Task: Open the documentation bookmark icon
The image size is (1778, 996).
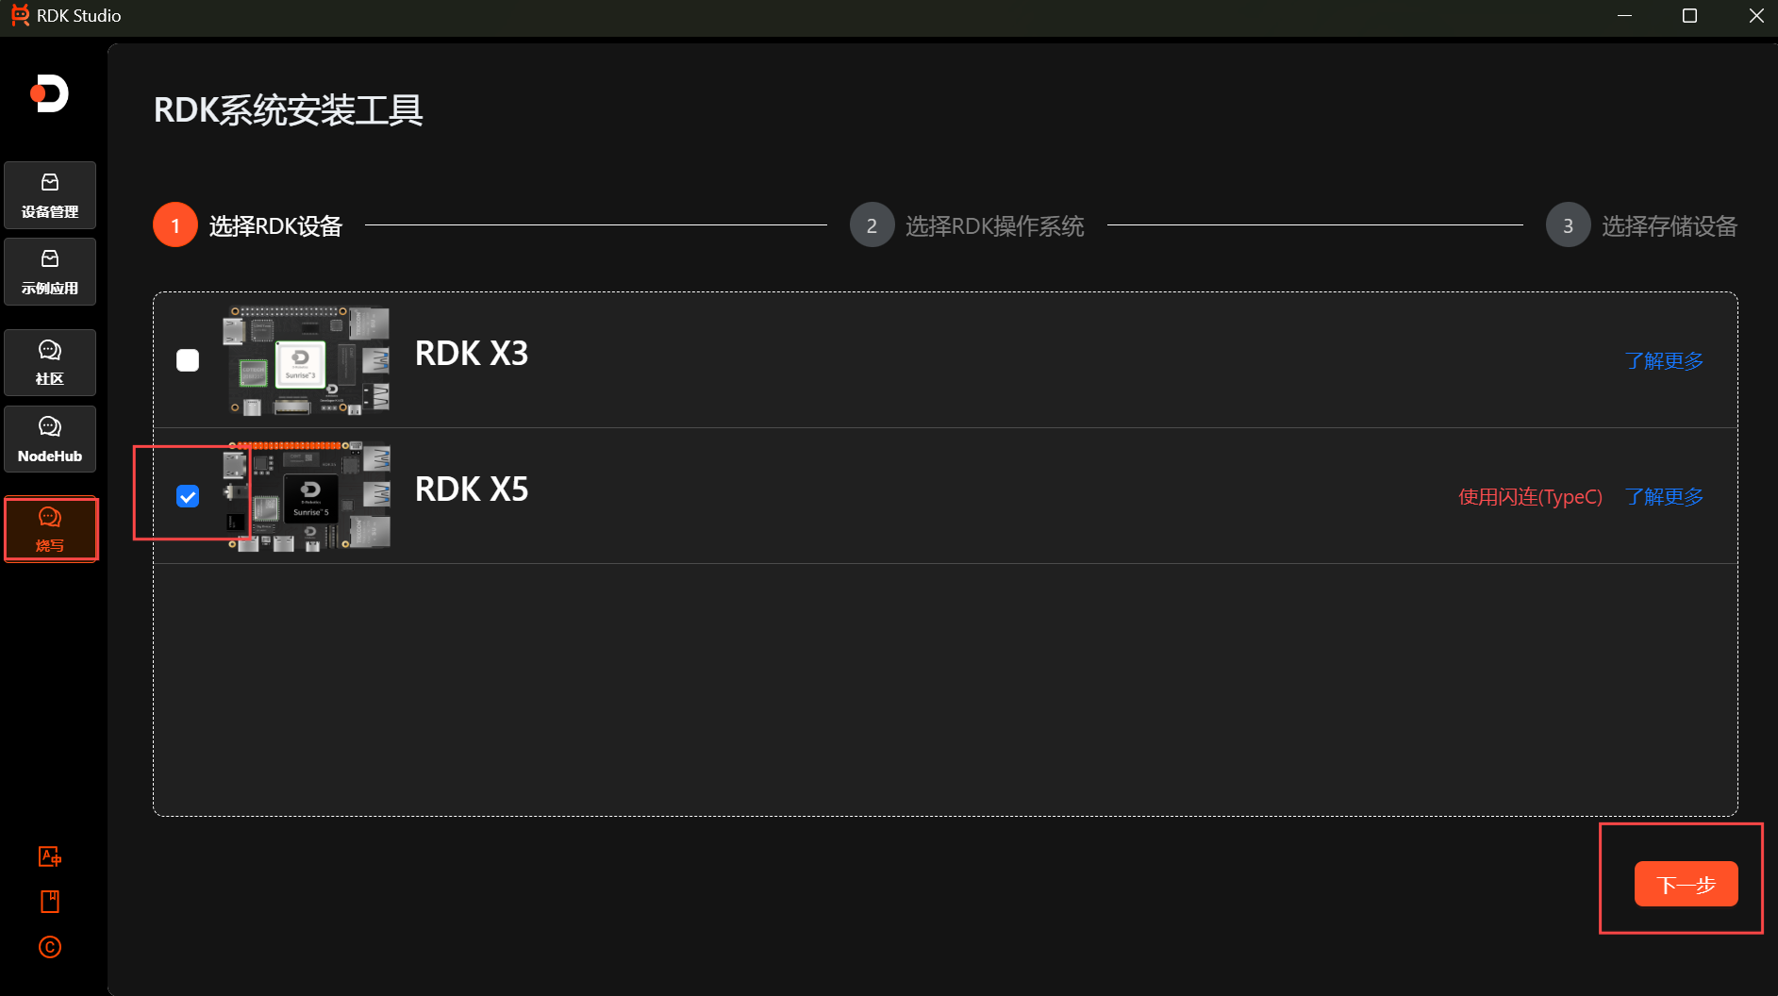Action: tap(49, 901)
